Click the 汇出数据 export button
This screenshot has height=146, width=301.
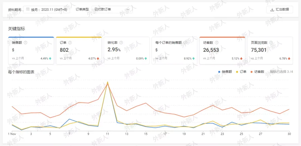(x=280, y=9)
